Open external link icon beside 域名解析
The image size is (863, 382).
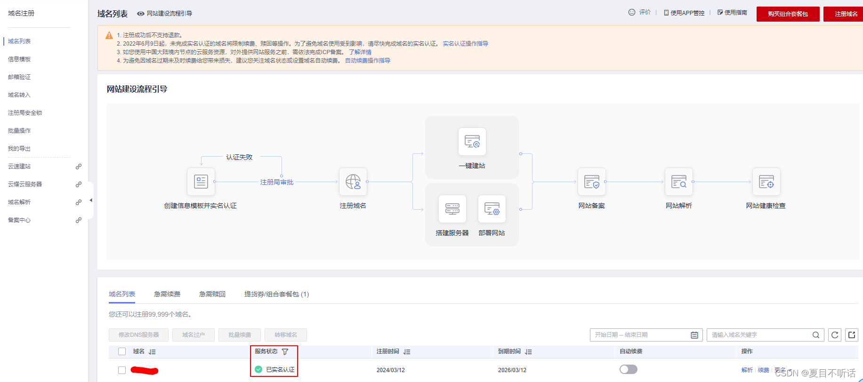pyautogui.click(x=79, y=202)
